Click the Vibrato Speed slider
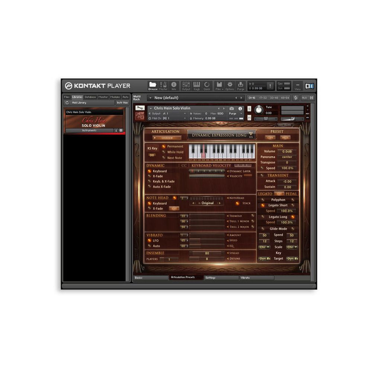This screenshot has width=372, height=372. pyautogui.click(x=207, y=240)
